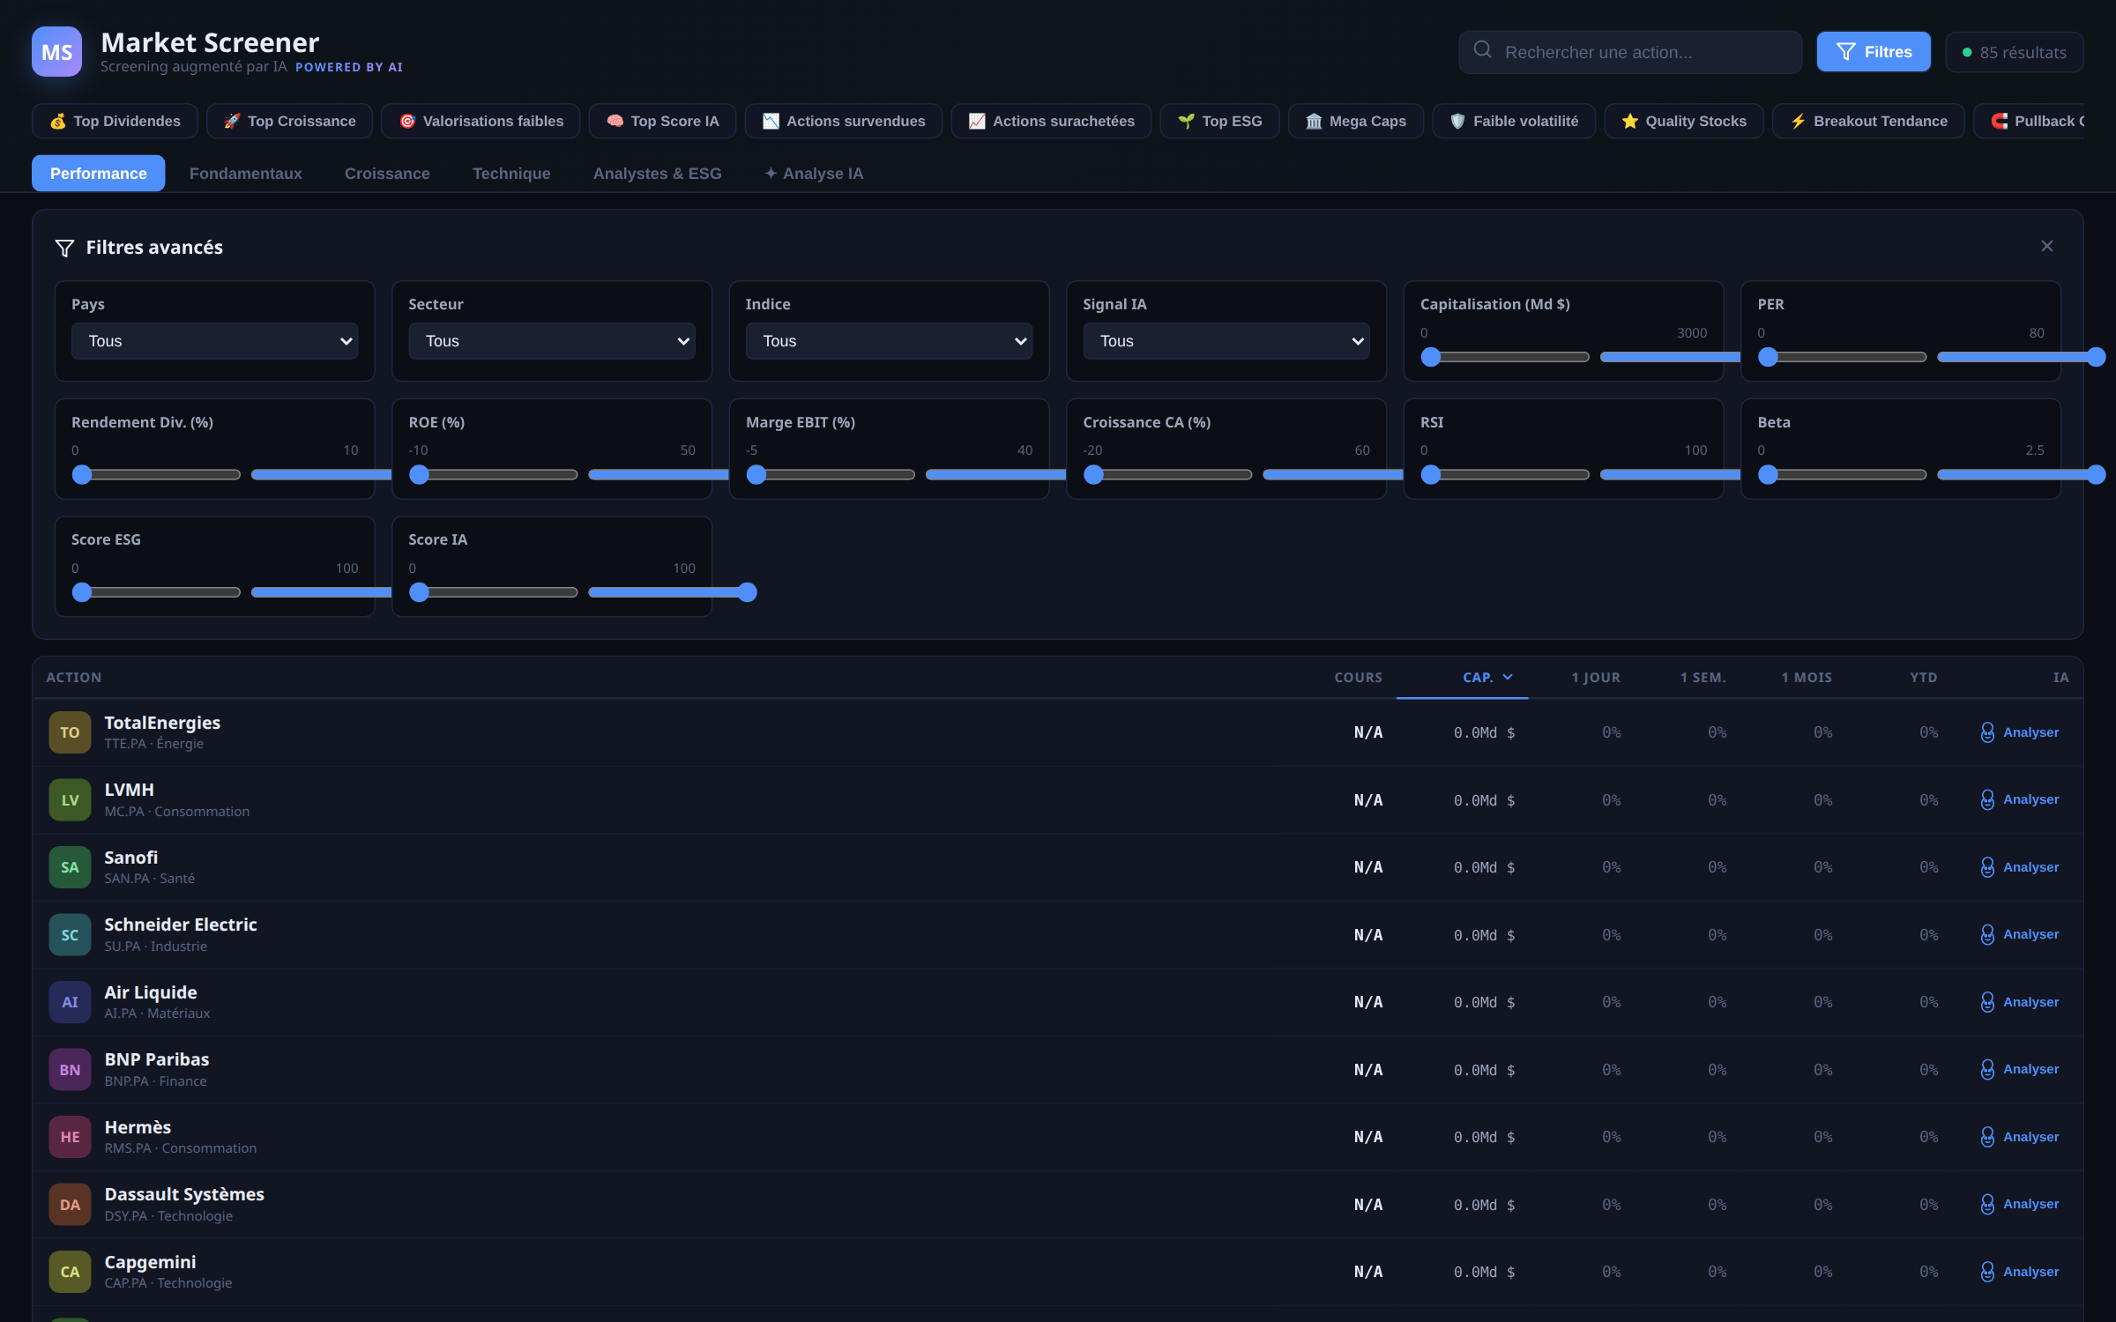The image size is (2116, 1322).
Task: Apply the Top Croissance preset
Action: pyautogui.click(x=289, y=121)
